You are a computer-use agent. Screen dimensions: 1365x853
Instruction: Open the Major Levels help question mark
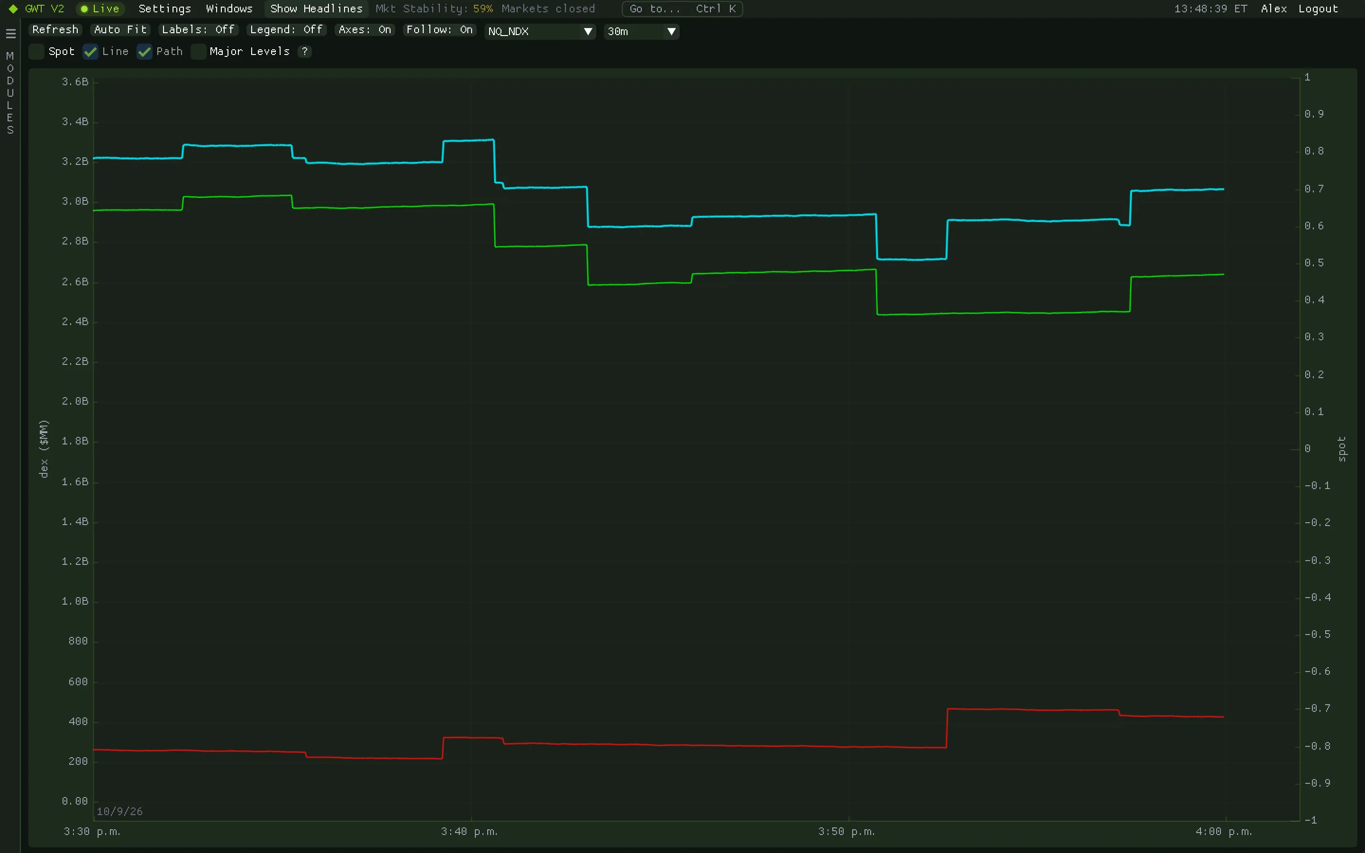click(x=305, y=51)
